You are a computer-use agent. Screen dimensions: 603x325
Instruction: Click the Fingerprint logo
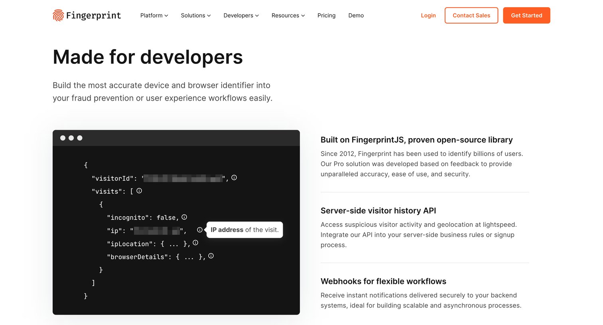click(87, 16)
